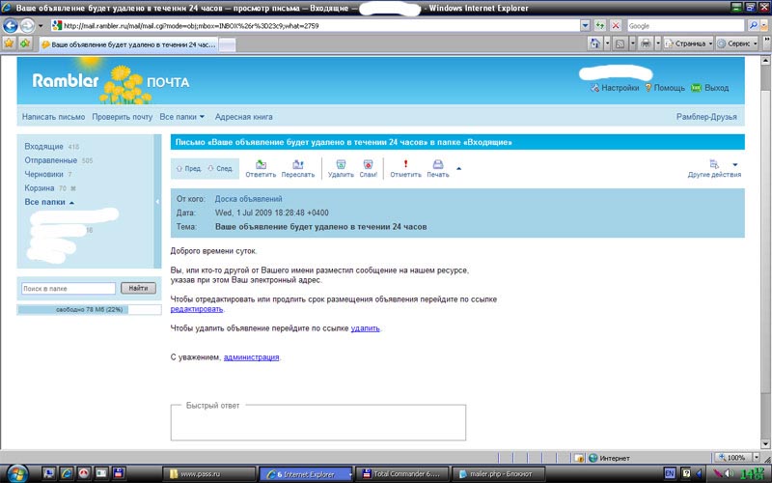Mark letter as Спам!
Viewport: 772px width, 483px height.
369,168
